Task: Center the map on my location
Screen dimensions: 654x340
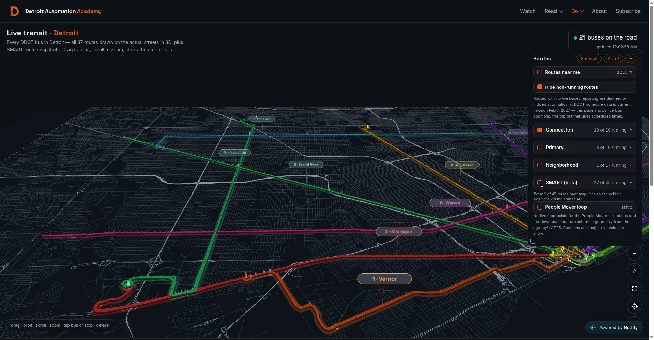Action: pyautogui.click(x=634, y=306)
